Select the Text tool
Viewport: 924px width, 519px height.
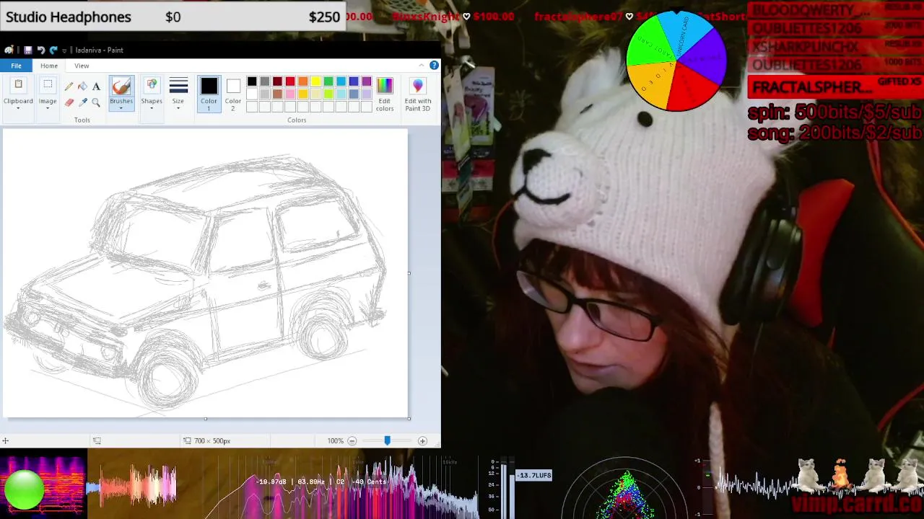tap(95, 86)
